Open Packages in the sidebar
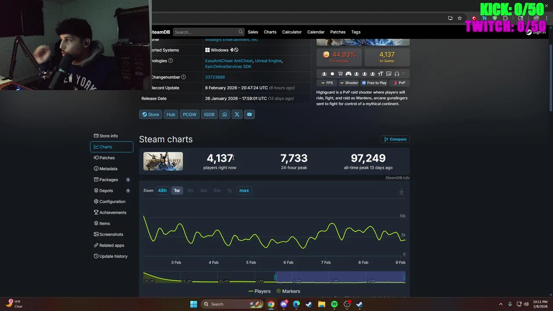This screenshot has height=311, width=553. pos(111,180)
